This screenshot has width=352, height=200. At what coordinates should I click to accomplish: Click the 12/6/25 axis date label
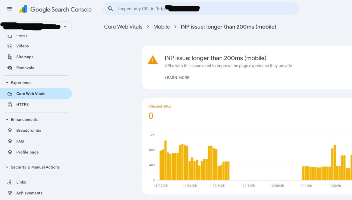pyautogui.click(x=219, y=186)
